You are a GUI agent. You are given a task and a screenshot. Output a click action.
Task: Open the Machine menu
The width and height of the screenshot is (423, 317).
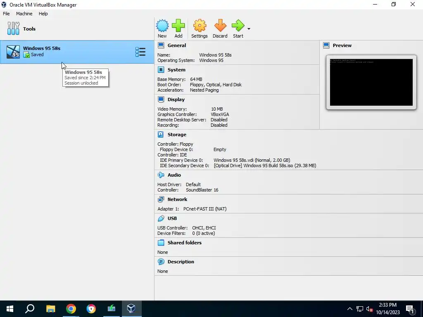24,14
